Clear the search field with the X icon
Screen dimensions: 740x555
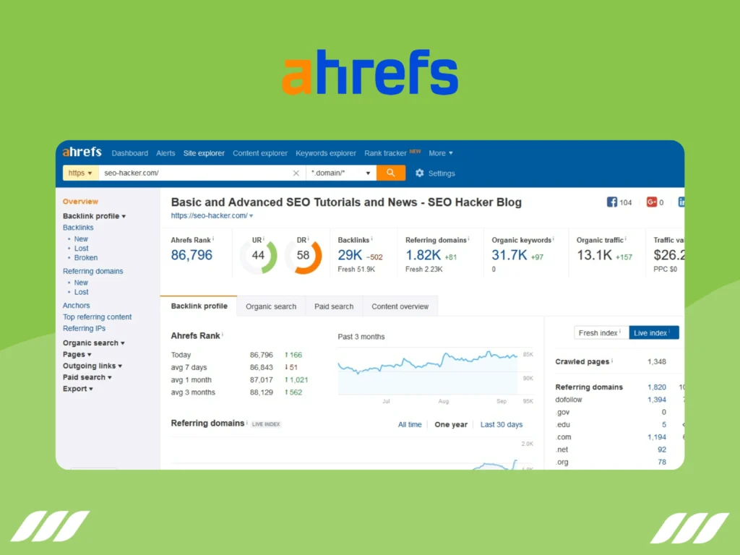tap(296, 173)
